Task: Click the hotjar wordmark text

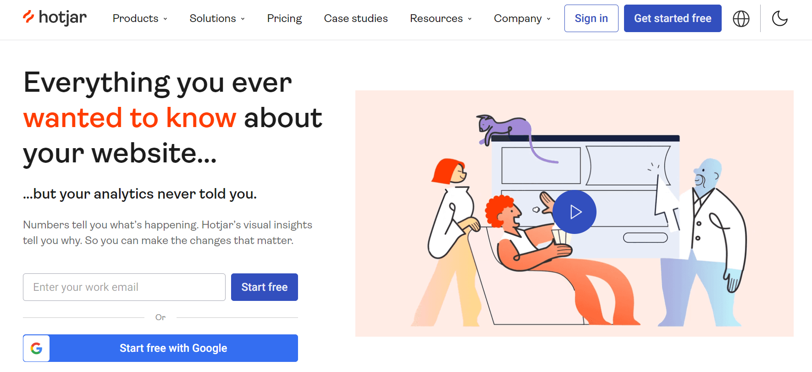Action: (63, 17)
